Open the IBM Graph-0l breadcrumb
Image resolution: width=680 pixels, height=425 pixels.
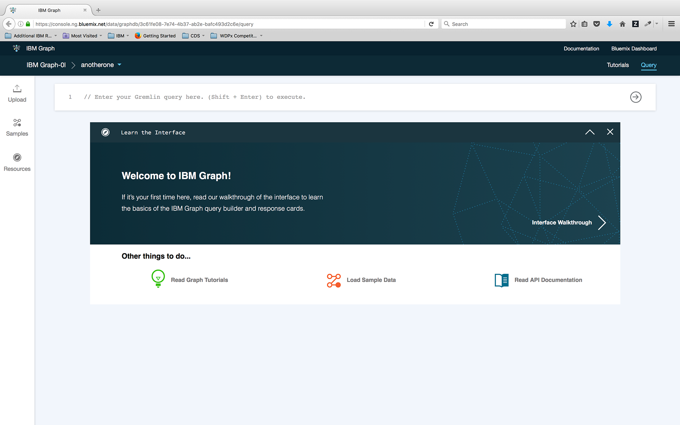46,65
